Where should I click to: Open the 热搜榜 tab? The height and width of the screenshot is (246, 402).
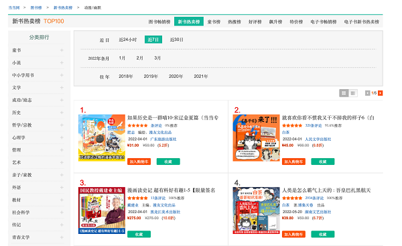coord(234,22)
